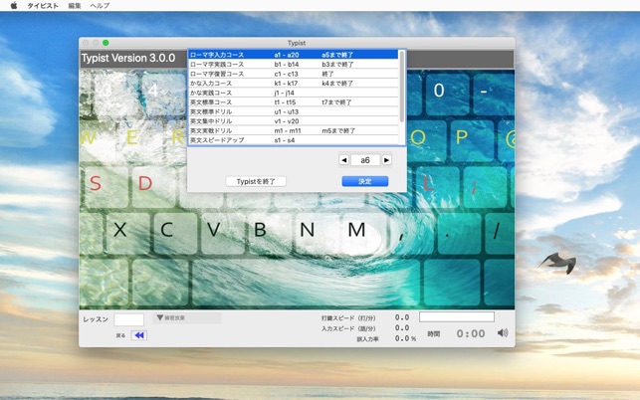This screenshot has width=640, height=400.
Task: Click the 'm5まで終了' status cell
Action: (x=338, y=130)
